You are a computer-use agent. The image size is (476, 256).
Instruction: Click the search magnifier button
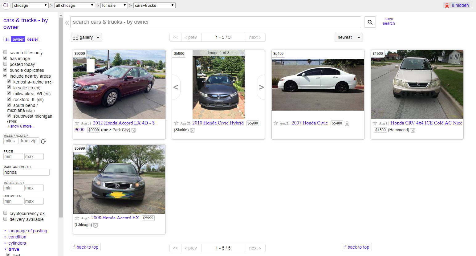(370, 22)
